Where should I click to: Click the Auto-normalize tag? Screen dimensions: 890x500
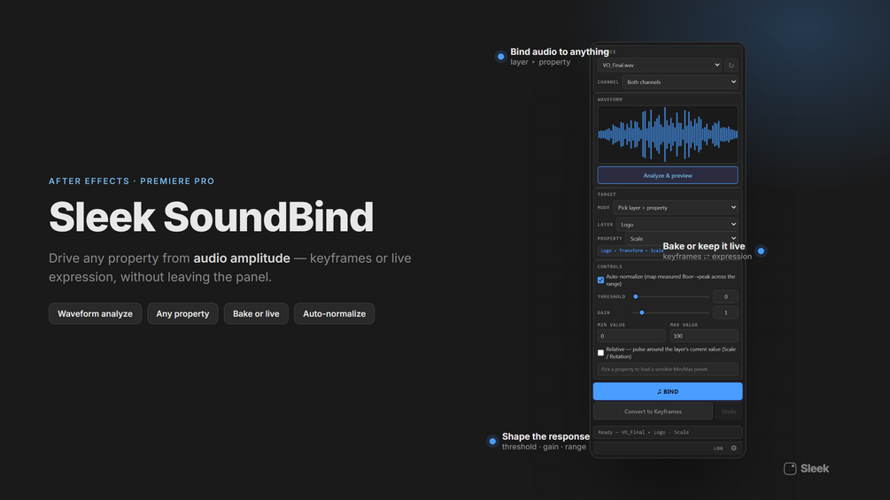pyautogui.click(x=335, y=313)
